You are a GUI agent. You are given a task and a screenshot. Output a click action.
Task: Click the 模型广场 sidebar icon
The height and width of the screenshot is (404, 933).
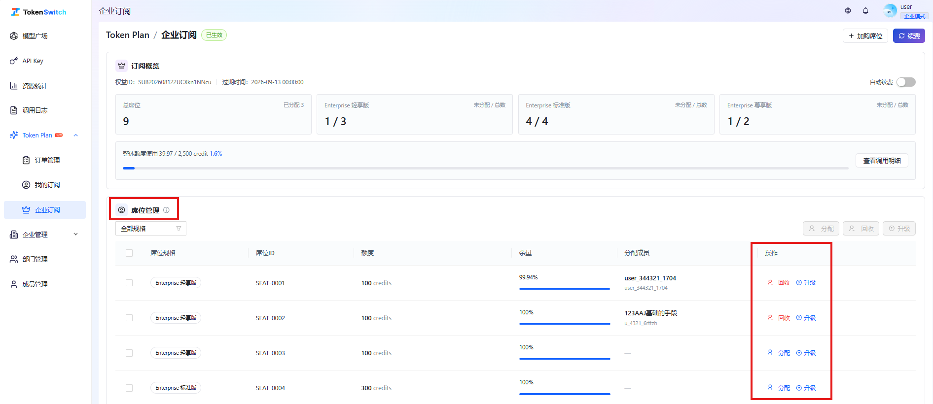[14, 36]
